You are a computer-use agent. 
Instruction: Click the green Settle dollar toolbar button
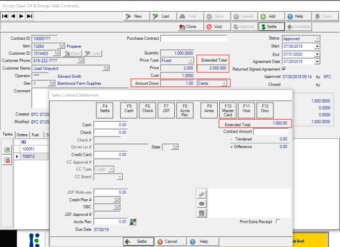[269, 26]
